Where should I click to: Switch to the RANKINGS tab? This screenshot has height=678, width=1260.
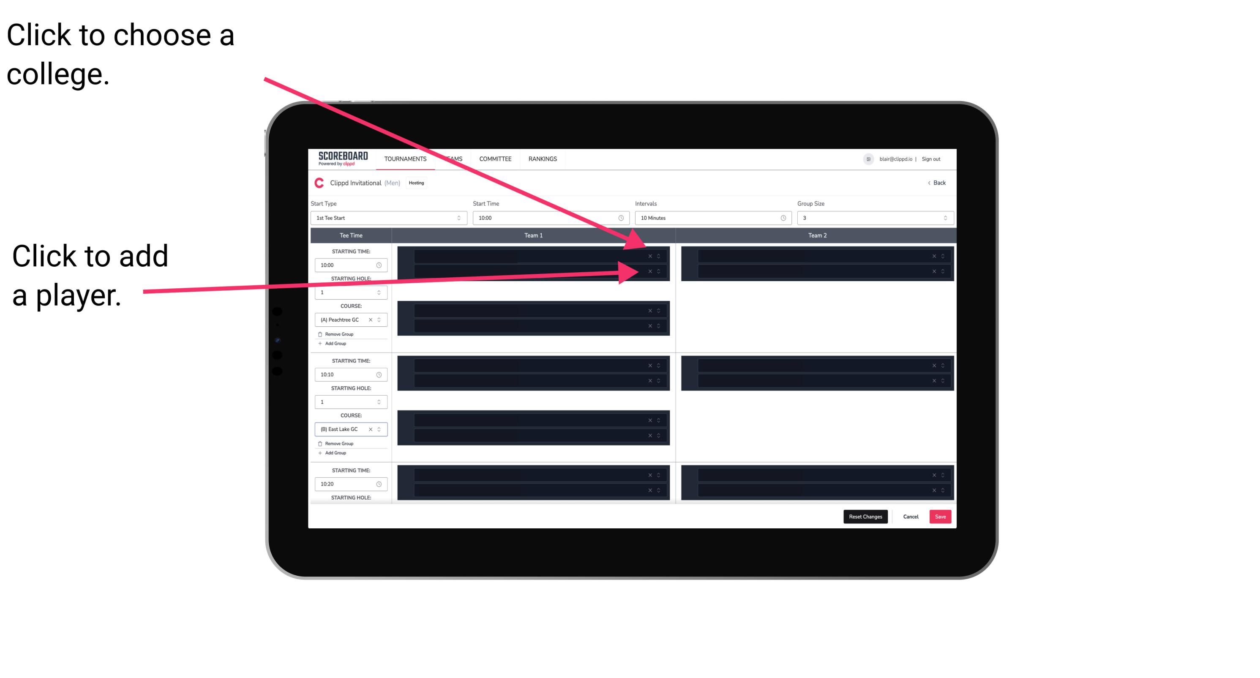(543, 159)
